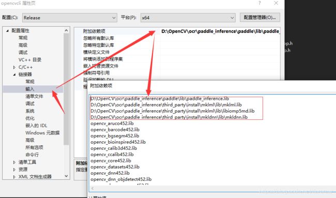
Task: Select 优化 tree item
Action: (30, 118)
